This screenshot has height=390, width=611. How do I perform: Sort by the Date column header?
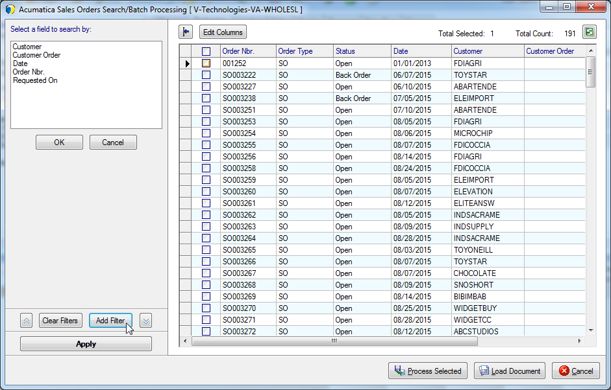tap(421, 51)
